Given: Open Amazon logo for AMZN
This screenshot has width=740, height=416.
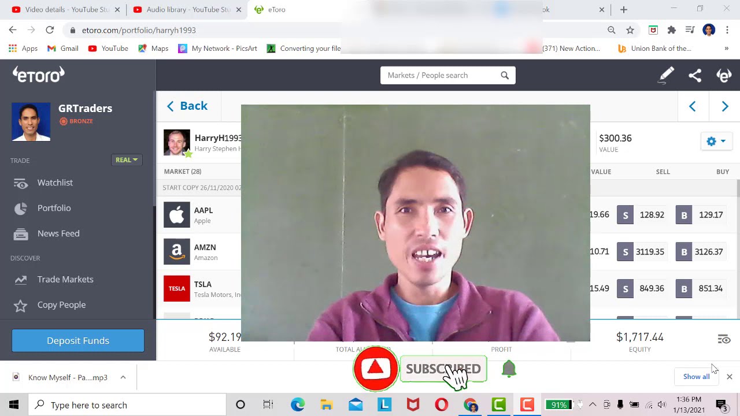Looking at the screenshot, I should [177, 251].
